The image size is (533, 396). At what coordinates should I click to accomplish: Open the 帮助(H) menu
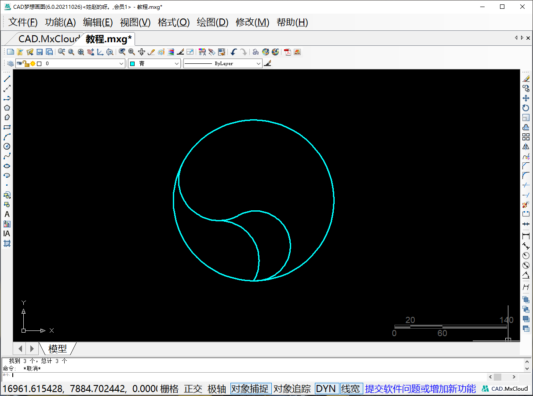pyautogui.click(x=292, y=22)
